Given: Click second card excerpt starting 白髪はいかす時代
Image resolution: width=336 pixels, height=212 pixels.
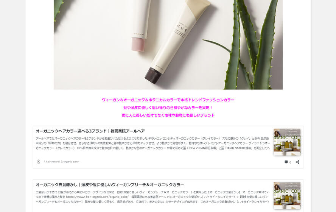Looking at the screenshot, I should [x=152, y=197].
